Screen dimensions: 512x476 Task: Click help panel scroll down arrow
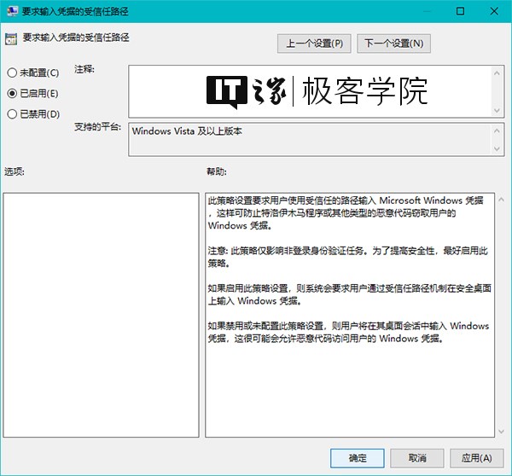pyautogui.click(x=501, y=432)
